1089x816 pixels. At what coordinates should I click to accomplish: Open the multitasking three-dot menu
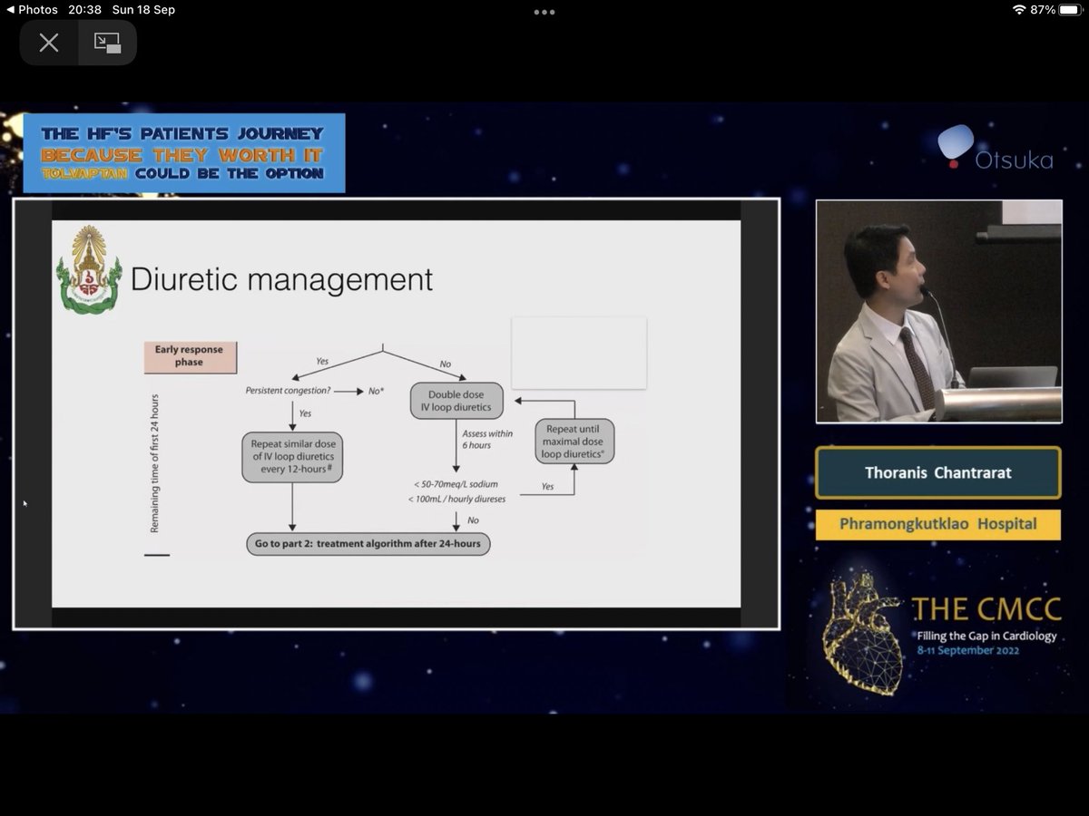click(x=544, y=12)
